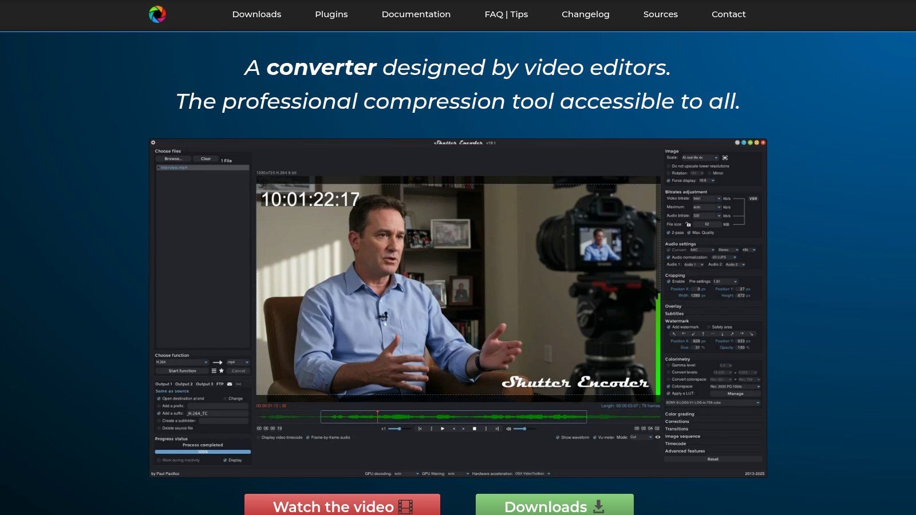Select the Output 2 tab
Image resolution: width=916 pixels, height=515 pixels.
[184, 384]
